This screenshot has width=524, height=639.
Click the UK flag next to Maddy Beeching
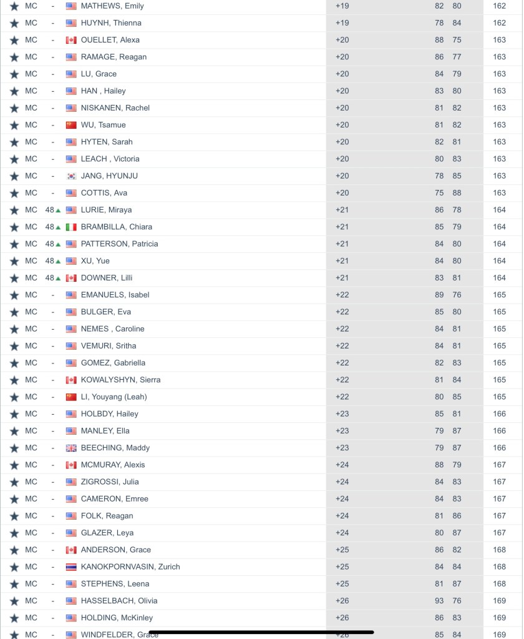coord(71,448)
